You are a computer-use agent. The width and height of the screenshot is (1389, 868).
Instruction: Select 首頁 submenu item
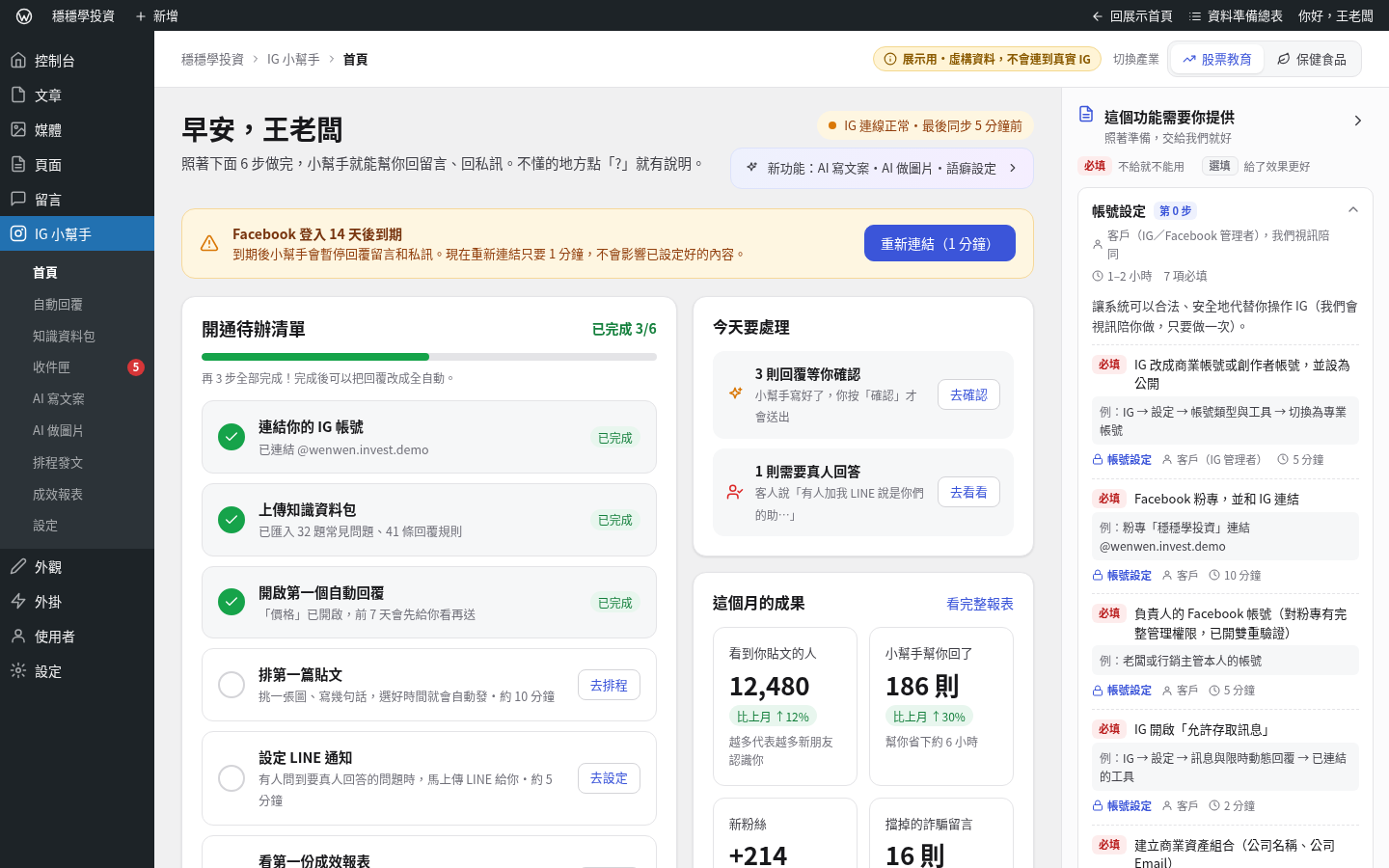[x=77, y=273]
